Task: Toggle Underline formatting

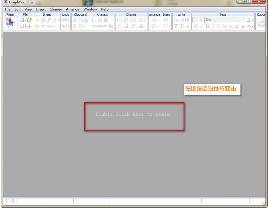Action: pos(218,26)
